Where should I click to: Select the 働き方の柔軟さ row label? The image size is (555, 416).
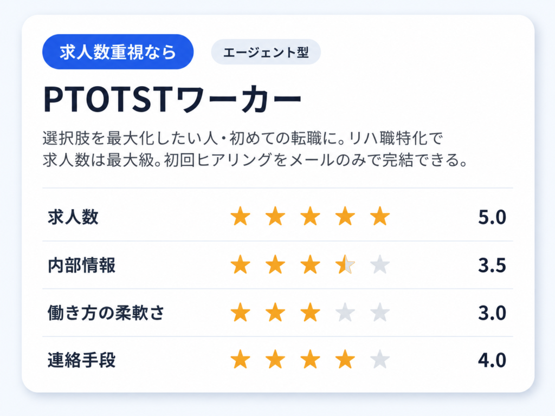106,313
